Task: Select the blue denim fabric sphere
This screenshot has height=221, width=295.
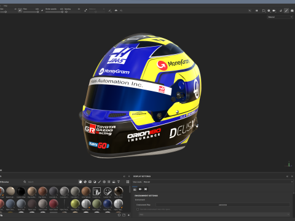Action: pos(10,204)
